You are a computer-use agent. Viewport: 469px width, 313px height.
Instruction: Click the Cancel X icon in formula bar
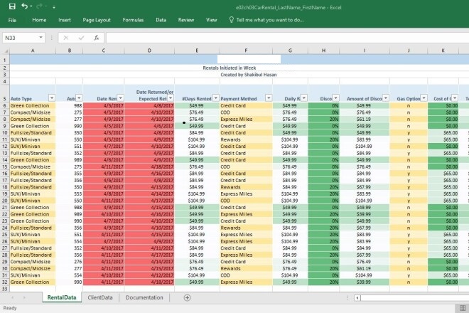[66, 38]
